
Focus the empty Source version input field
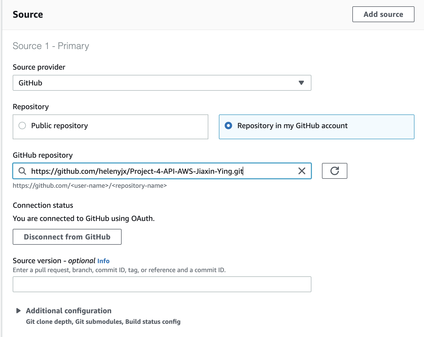pos(162,284)
